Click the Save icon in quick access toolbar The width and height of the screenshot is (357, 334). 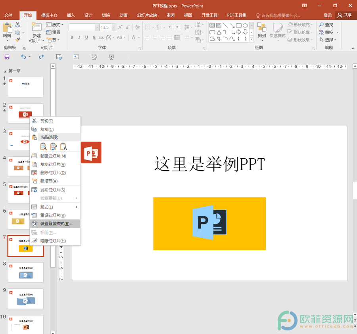click(x=7, y=57)
